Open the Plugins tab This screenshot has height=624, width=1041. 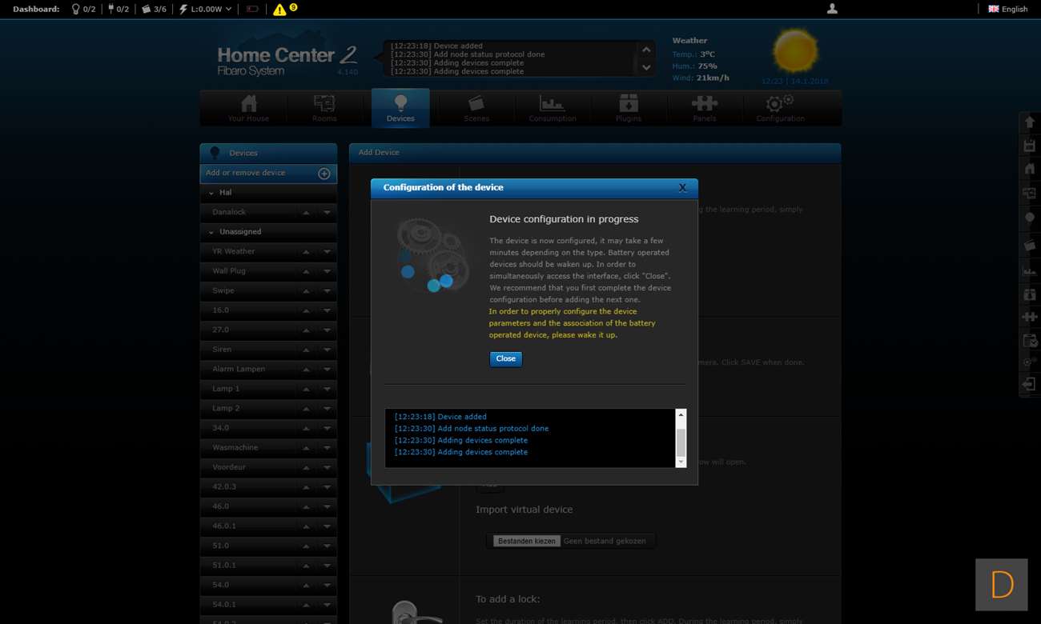tap(628, 108)
